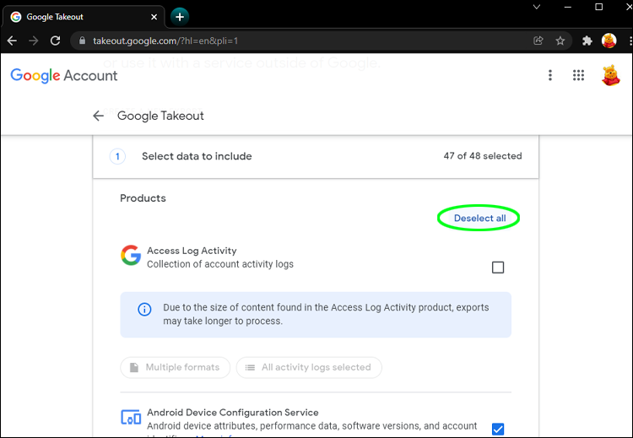The height and width of the screenshot is (438, 633).
Task: Reload the page with the refresh icon
Action: [56, 41]
